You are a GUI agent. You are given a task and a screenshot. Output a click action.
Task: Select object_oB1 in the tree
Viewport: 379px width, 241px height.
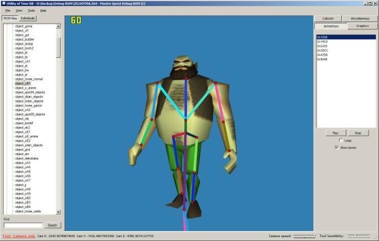(23, 83)
